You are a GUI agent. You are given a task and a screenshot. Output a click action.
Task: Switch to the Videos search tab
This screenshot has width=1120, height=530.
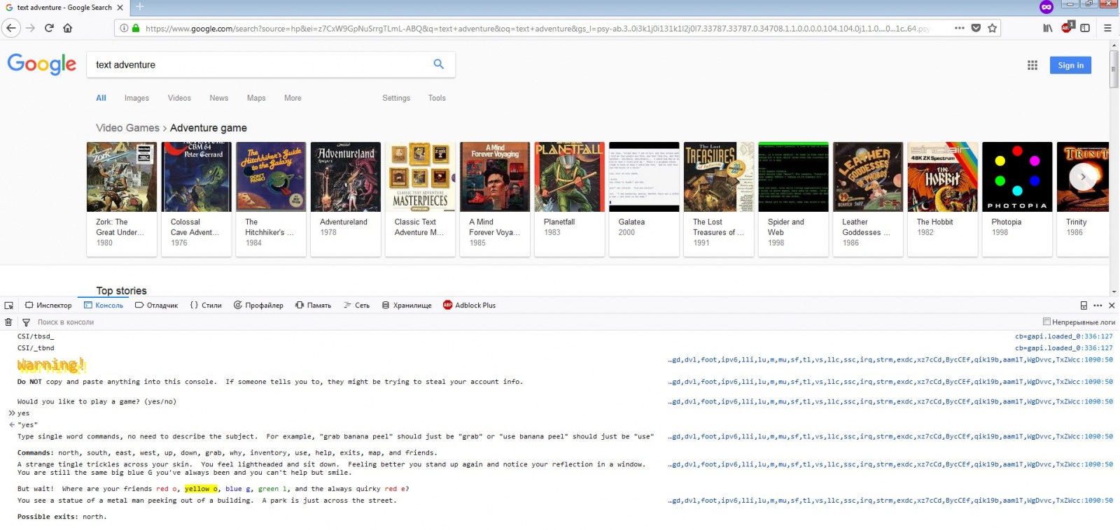pos(179,98)
